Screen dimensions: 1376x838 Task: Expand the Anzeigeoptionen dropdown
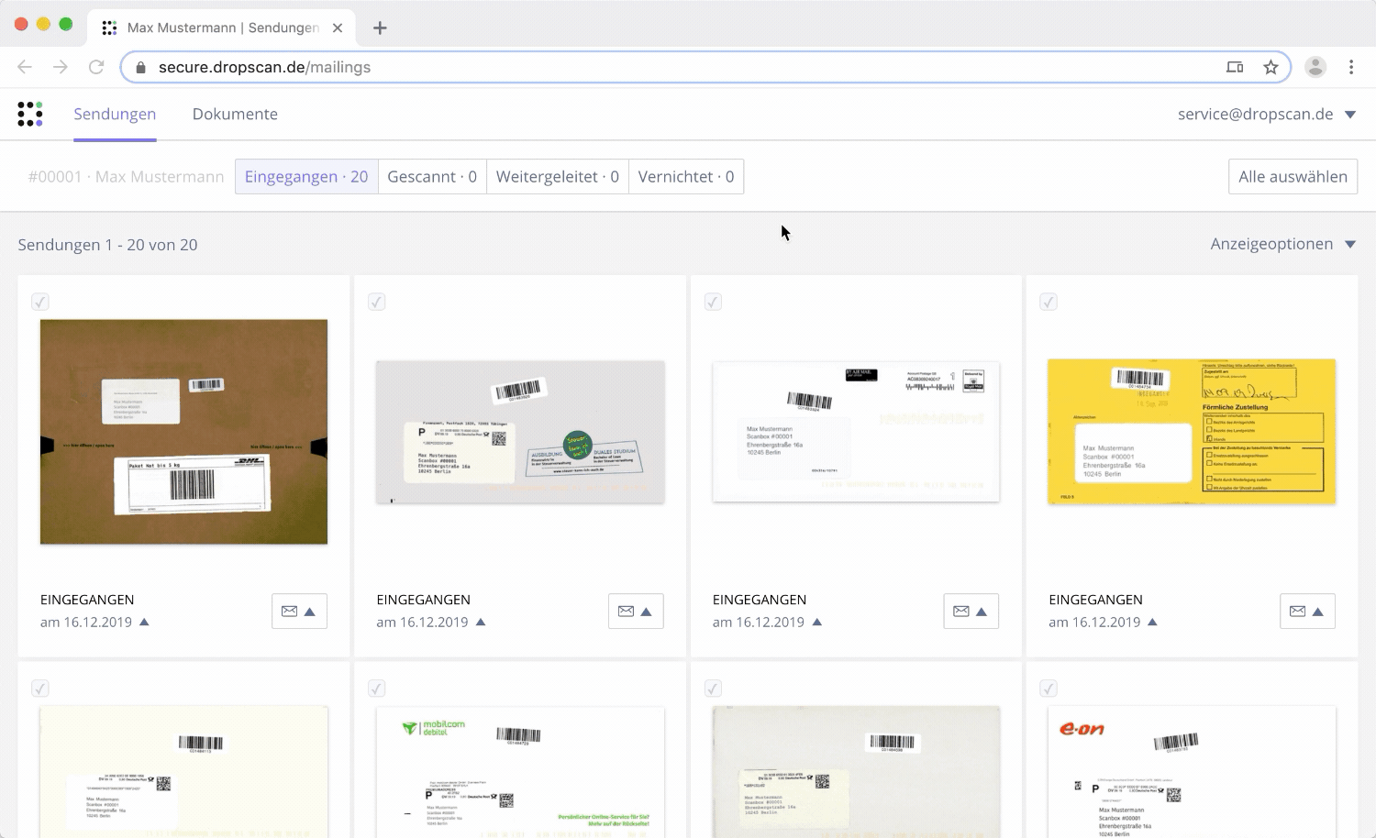pos(1282,244)
